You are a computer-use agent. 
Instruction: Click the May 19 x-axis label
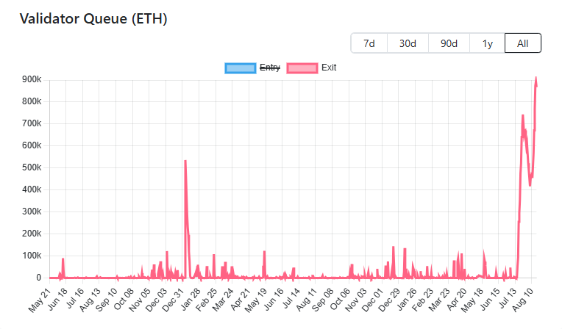(x=256, y=300)
